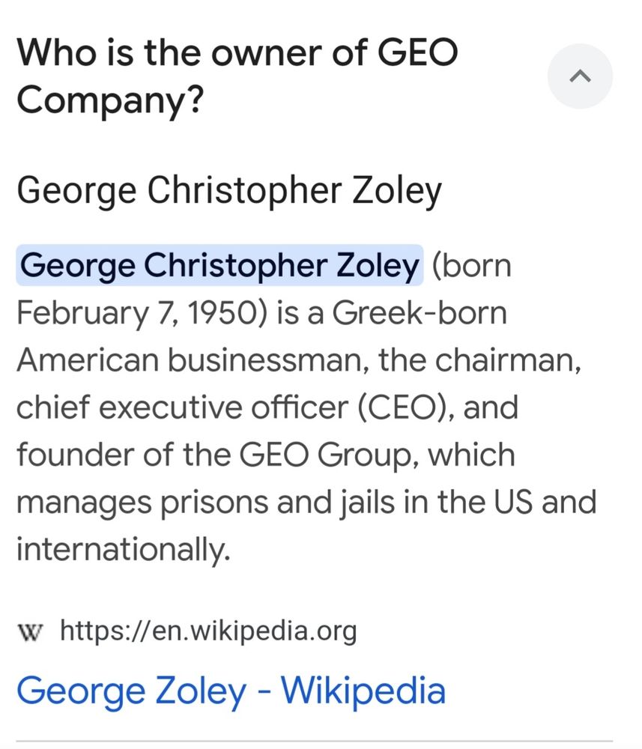Click the George Christopher Zoley answer heading
Viewport: 642px width, 749px height.
tap(228, 191)
